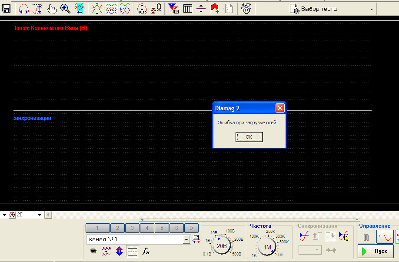The width and height of the screenshot is (399, 262).
Task: Click the 'канал № 1' name field
Action: coord(135,239)
